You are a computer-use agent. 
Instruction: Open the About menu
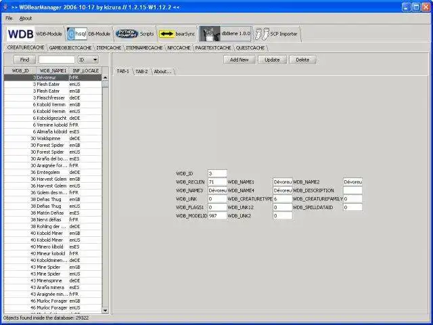[x=26, y=18]
